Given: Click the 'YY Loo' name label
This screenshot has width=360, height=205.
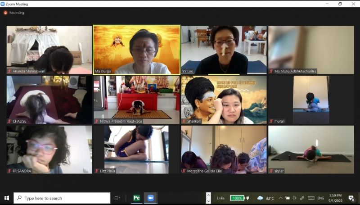Looking at the screenshot, I should [x=188, y=71].
